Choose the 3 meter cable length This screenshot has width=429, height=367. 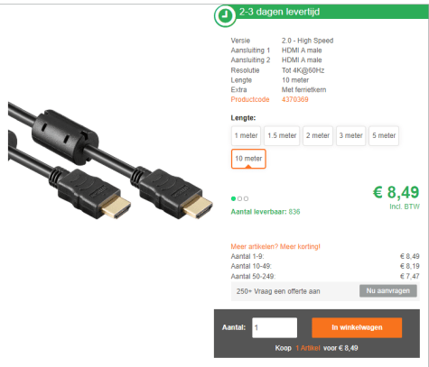tap(350, 136)
